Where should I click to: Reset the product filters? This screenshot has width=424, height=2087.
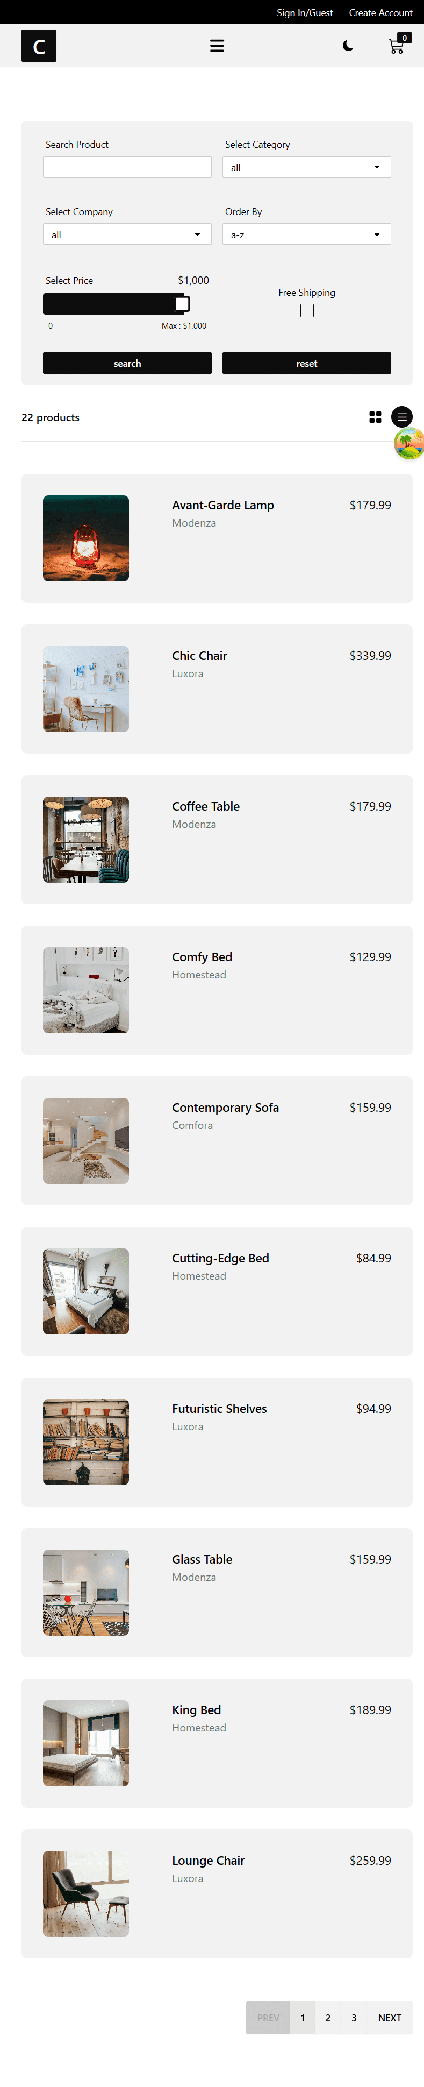coord(307,364)
